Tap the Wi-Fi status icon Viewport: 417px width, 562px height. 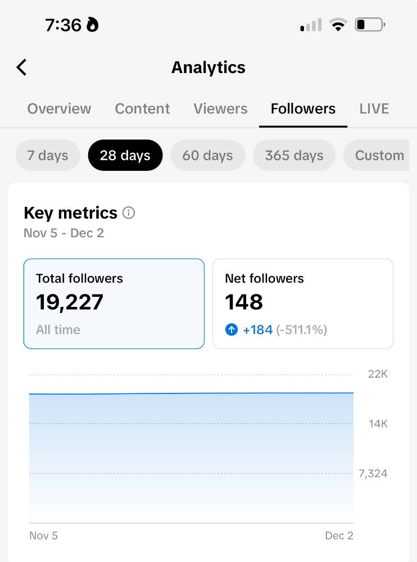pyautogui.click(x=338, y=25)
